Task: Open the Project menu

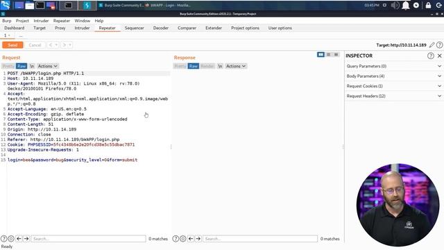Action: point(22,21)
